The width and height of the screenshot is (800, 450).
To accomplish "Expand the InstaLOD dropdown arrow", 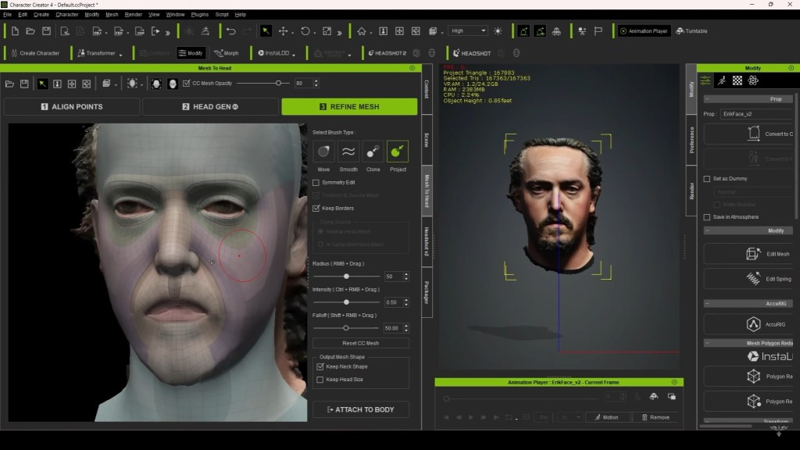I will 294,55.
